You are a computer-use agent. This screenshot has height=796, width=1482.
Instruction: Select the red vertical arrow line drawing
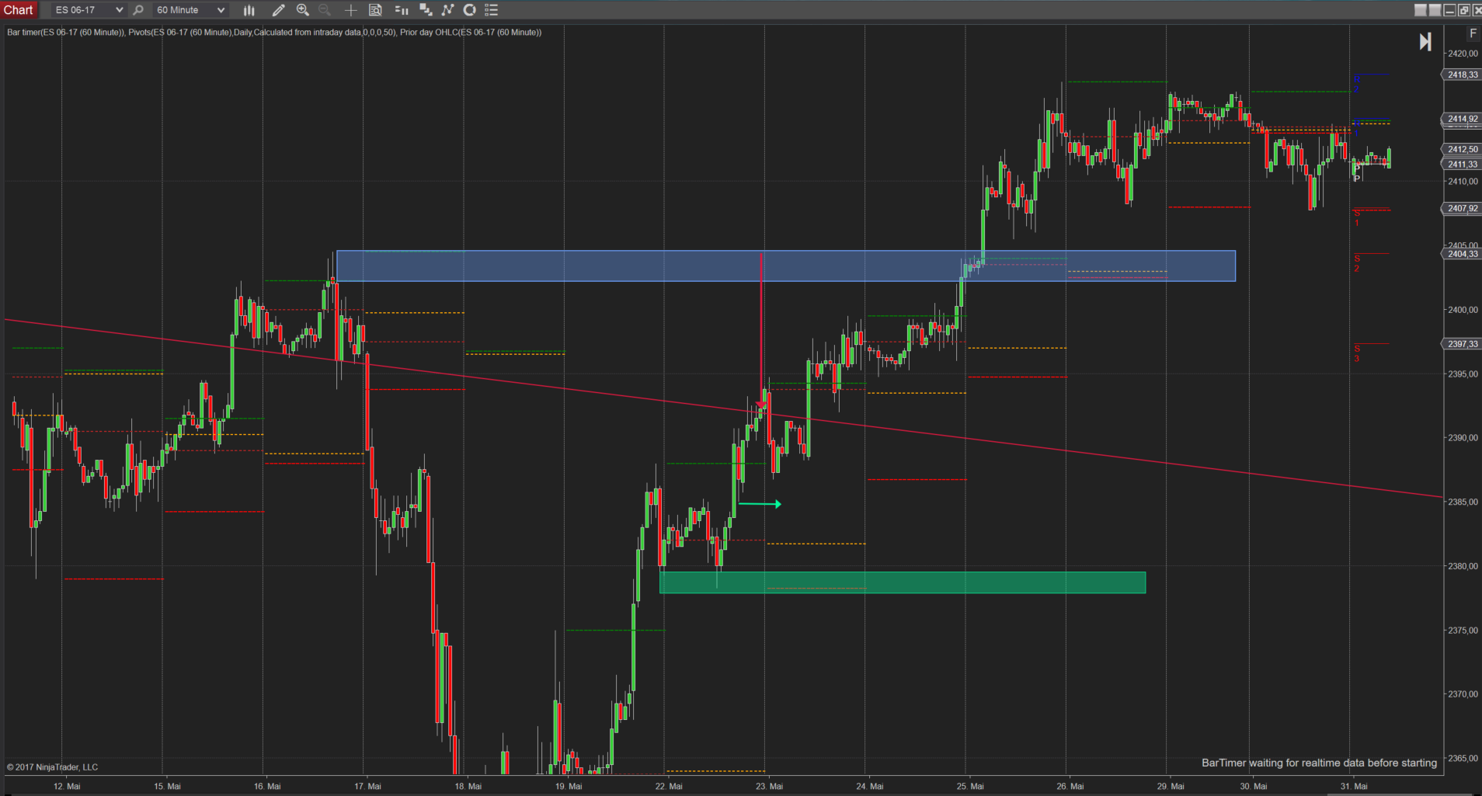(761, 330)
